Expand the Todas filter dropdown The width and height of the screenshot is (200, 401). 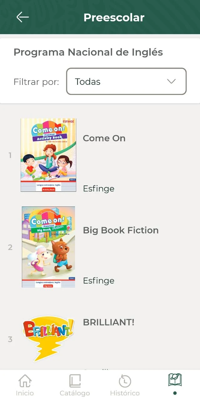(x=126, y=81)
